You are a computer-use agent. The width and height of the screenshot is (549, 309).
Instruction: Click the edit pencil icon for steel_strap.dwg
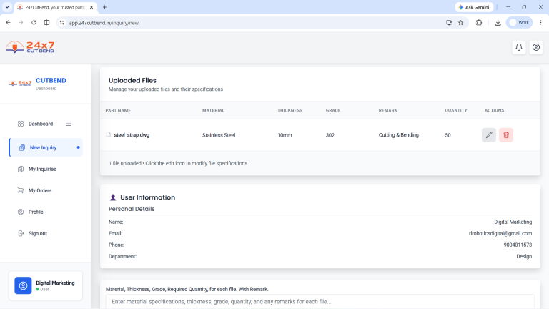pos(489,135)
